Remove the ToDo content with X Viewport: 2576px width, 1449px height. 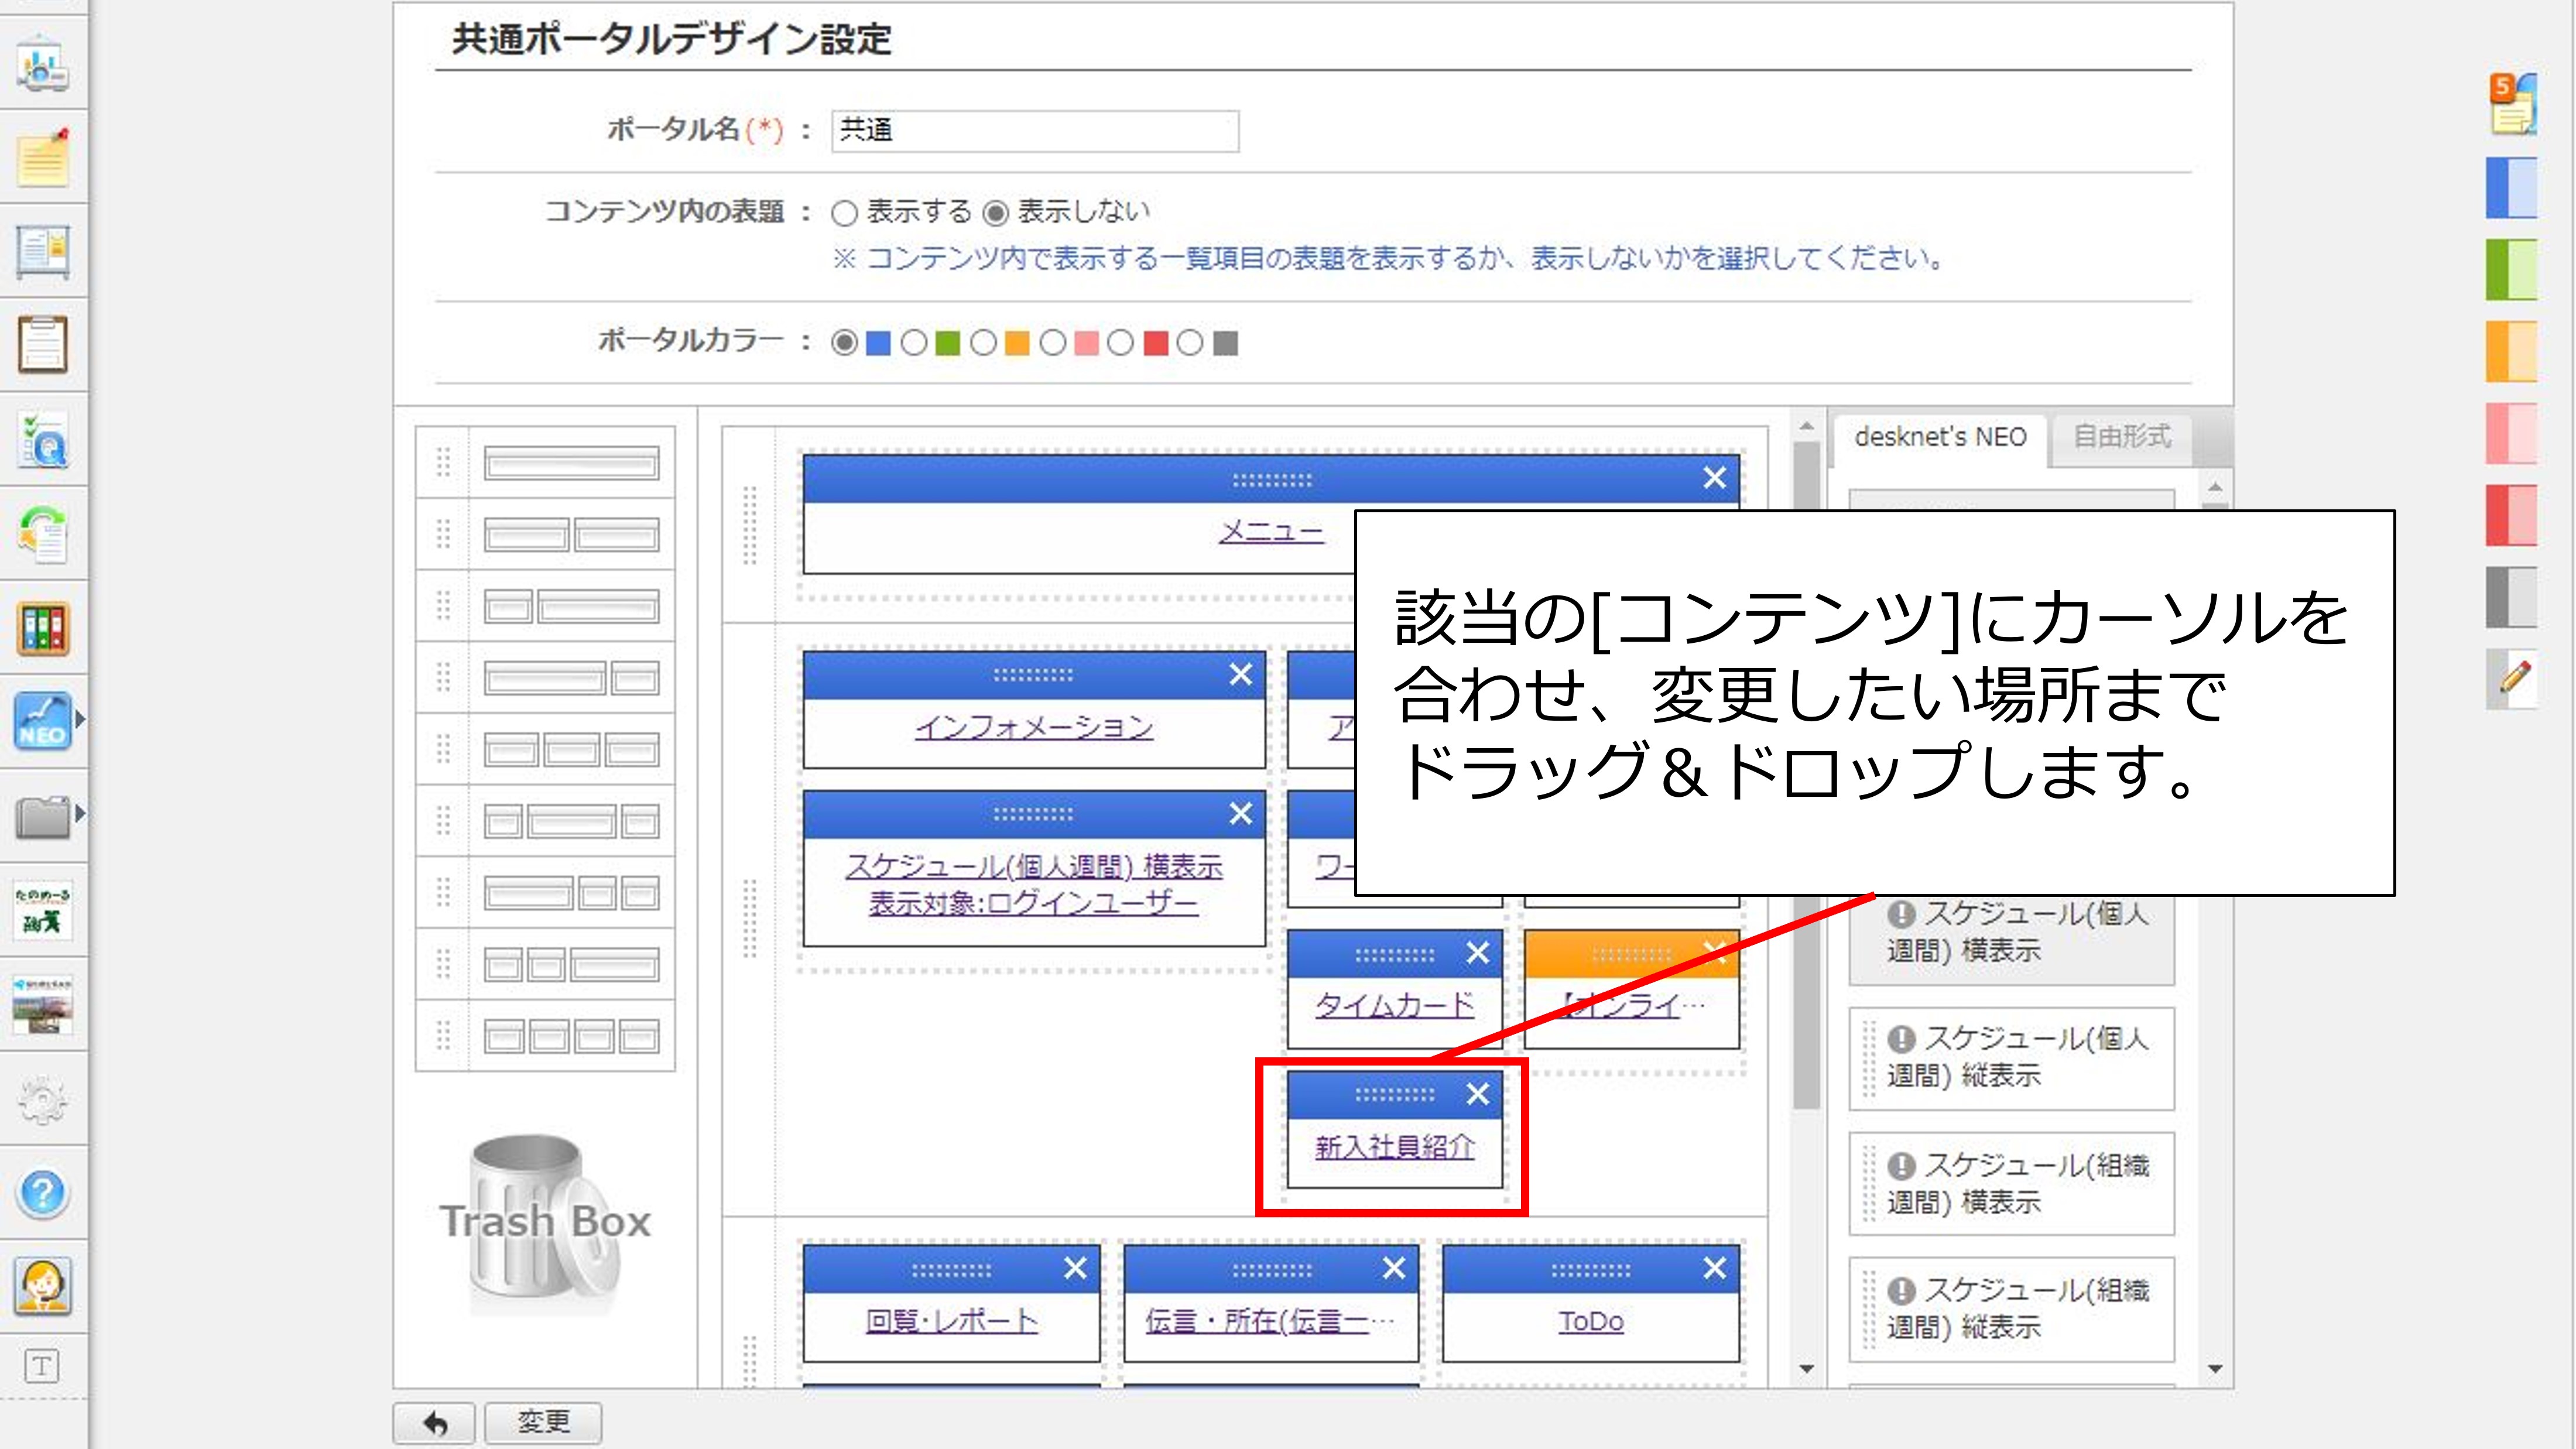tap(1714, 1268)
